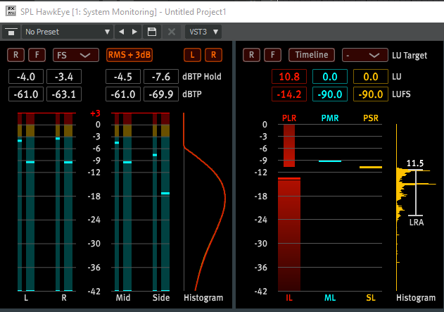Image resolution: width=444 pixels, height=312 pixels.
Task: Click the 11.5 LRA value
Action: (x=415, y=163)
